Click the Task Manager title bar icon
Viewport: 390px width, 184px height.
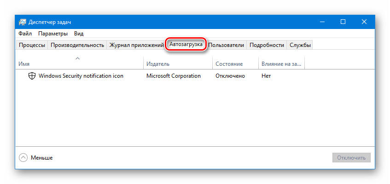pyautogui.click(x=22, y=22)
